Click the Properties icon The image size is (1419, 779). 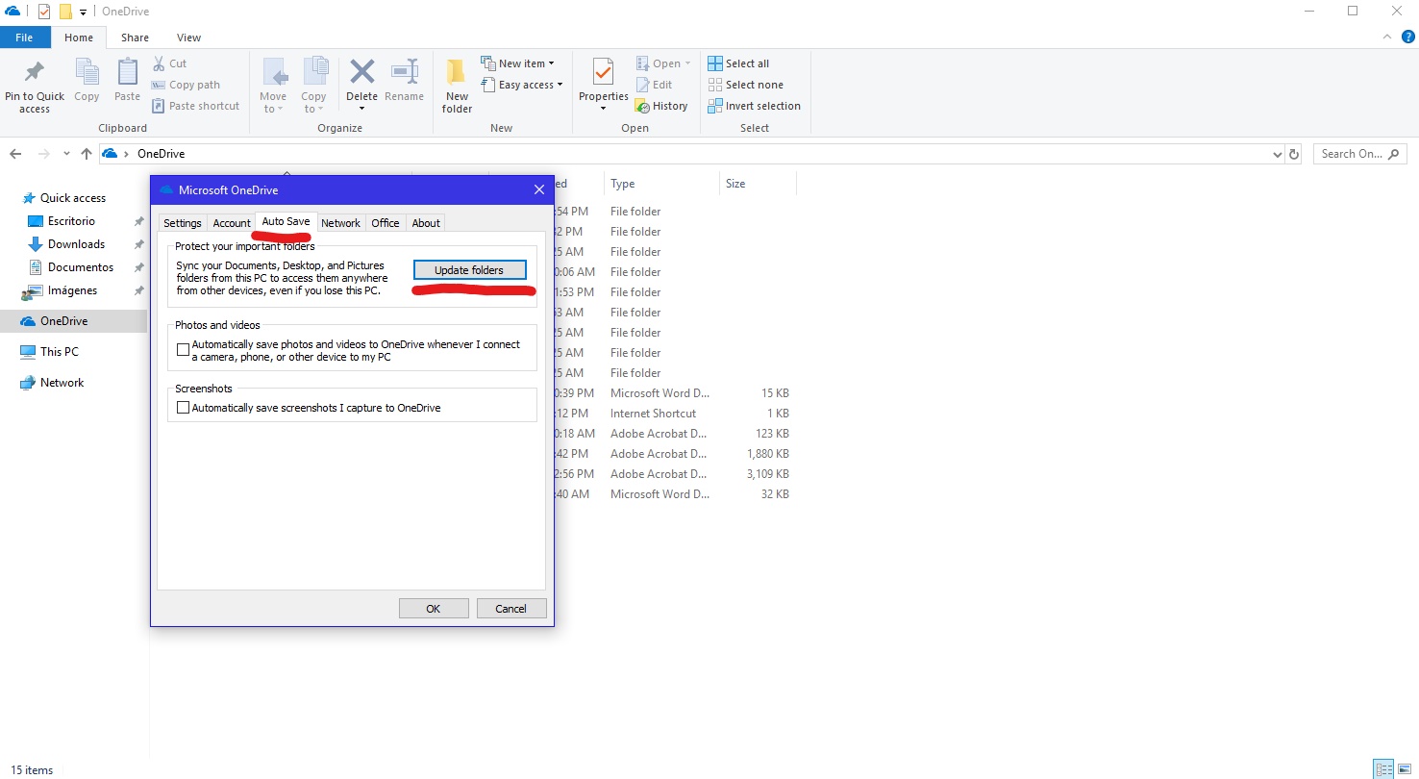(603, 73)
